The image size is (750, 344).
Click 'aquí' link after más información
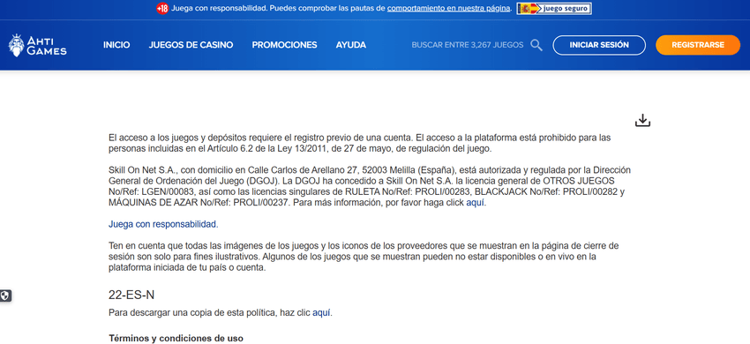[x=476, y=202]
